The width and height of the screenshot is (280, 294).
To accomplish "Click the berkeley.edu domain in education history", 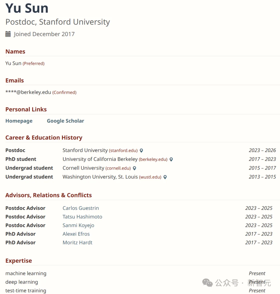I will pos(153,159).
